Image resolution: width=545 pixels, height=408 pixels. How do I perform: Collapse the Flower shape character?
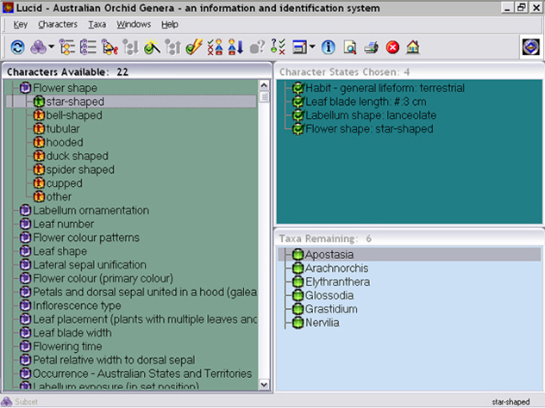coord(25,88)
